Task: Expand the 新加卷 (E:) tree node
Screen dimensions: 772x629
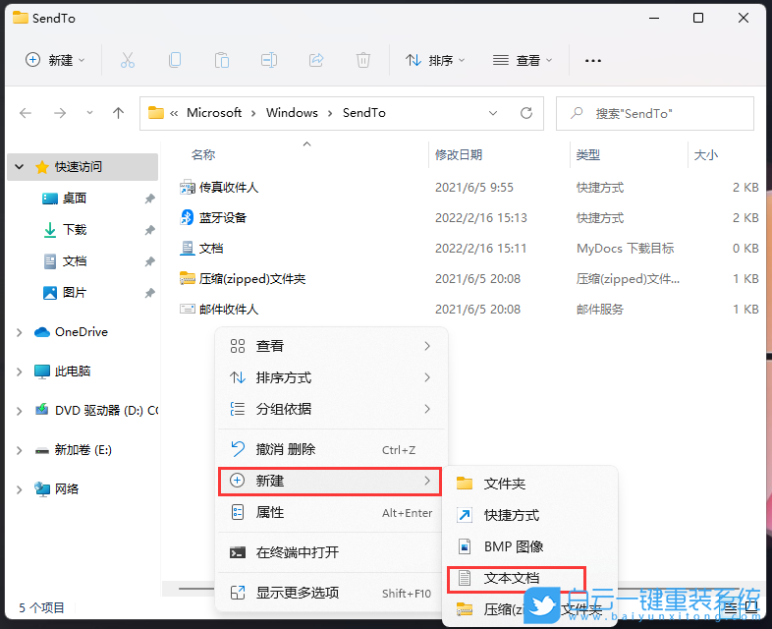Action: coord(20,450)
